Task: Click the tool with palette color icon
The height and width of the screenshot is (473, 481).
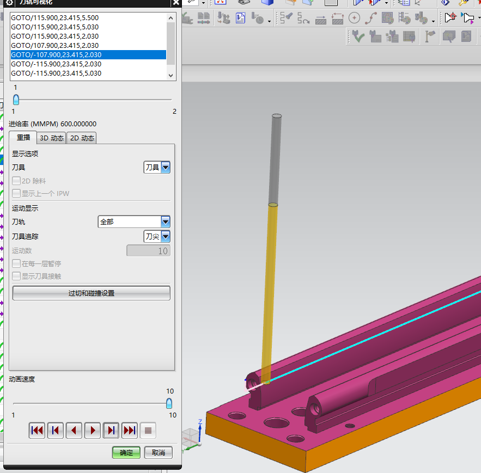Action: (421, 18)
